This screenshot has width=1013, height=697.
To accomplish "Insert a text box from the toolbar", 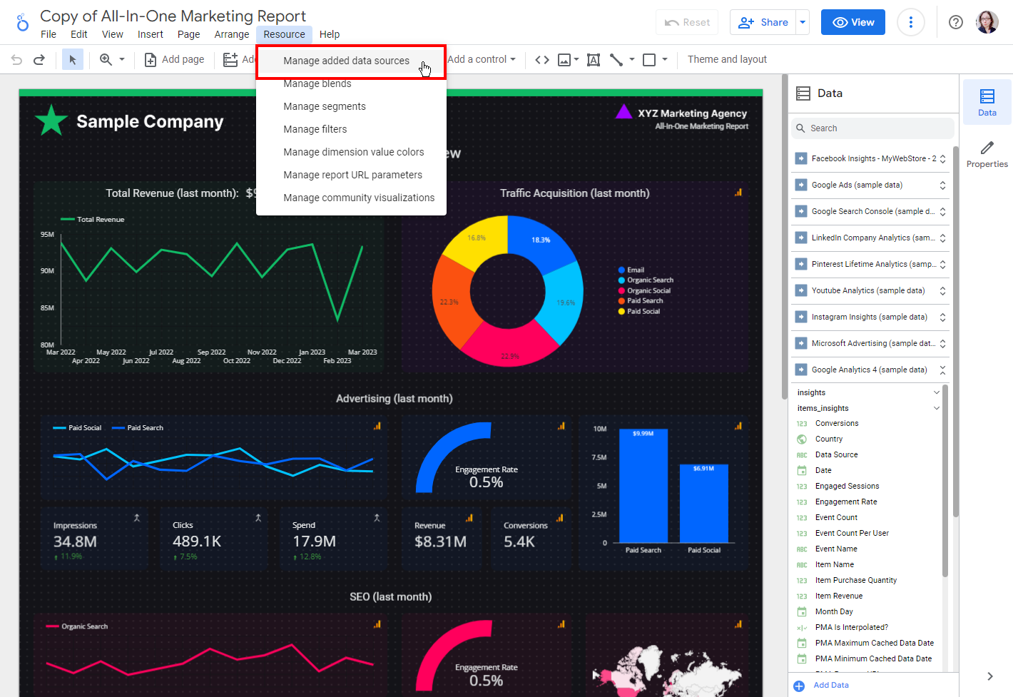I will [593, 59].
